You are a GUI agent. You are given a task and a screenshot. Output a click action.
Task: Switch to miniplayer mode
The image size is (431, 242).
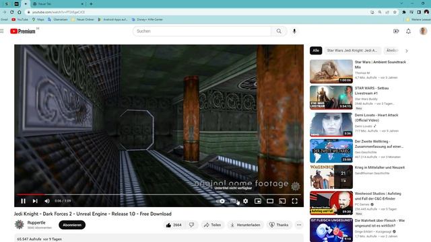click(258, 201)
